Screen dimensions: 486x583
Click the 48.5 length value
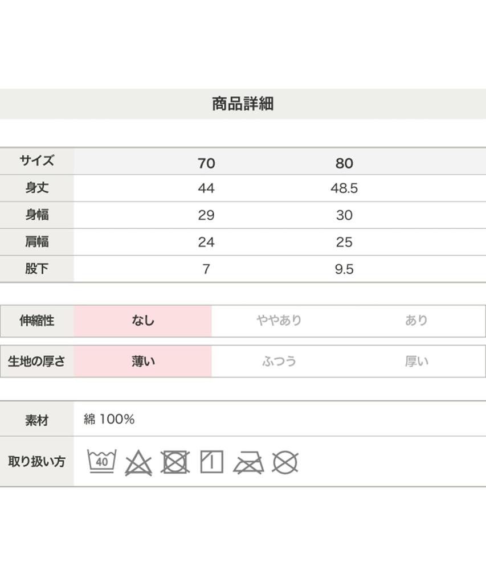pyautogui.click(x=344, y=188)
